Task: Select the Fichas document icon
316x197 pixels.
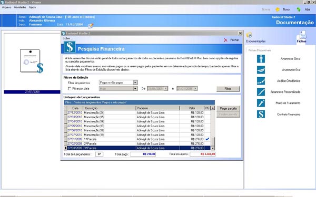Action: pyautogui.click(x=302, y=35)
